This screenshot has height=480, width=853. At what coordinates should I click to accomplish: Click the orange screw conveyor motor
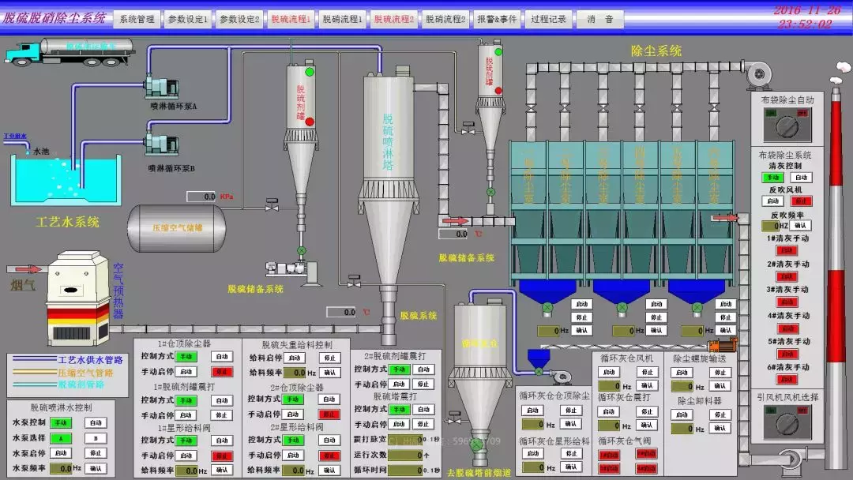point(723,345)
